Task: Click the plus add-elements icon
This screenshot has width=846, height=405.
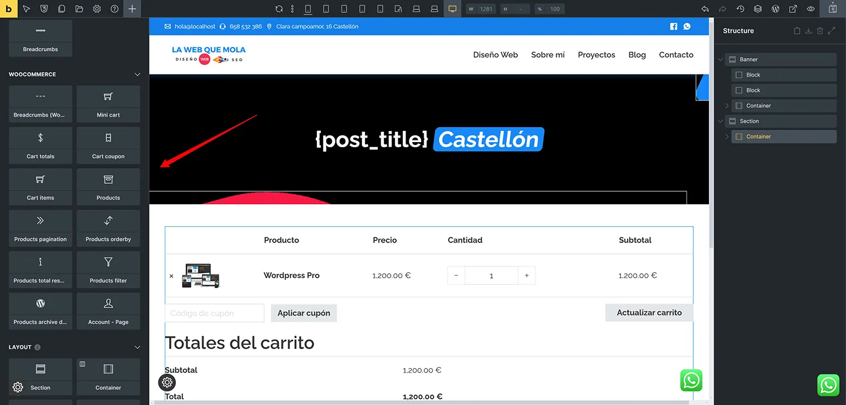Action: click(x=132, y=9)
